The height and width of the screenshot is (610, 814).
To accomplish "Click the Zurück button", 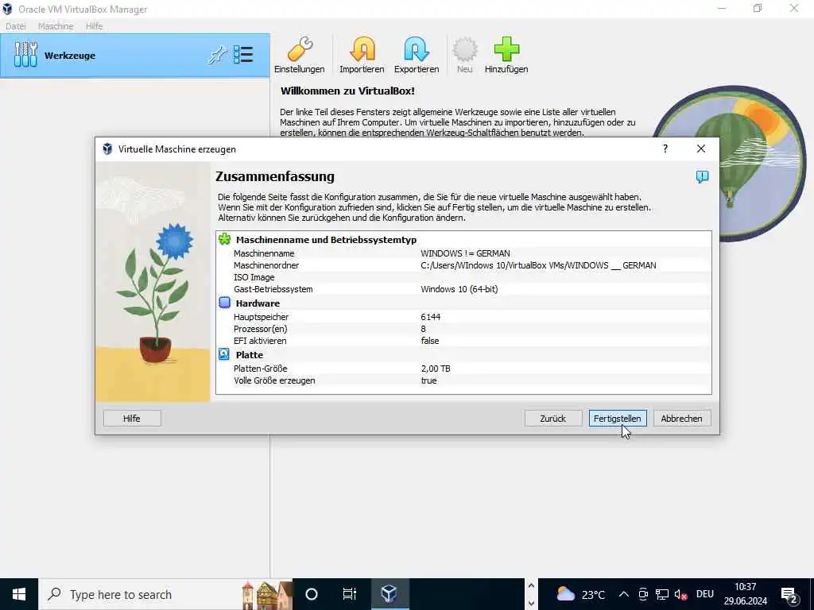I will click(553, 418).
